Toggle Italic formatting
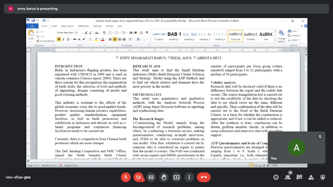This screenshot has height=187, width=333. tap(63, 39)
